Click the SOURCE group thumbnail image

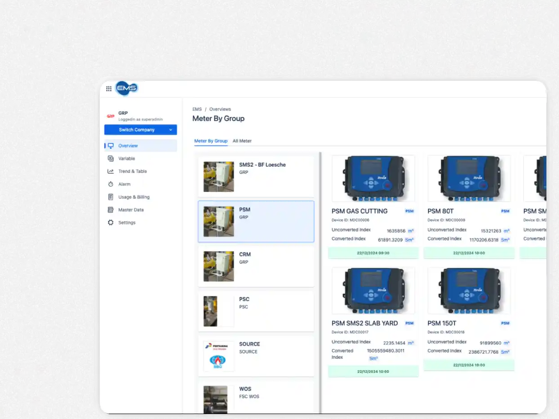point(218,356)
